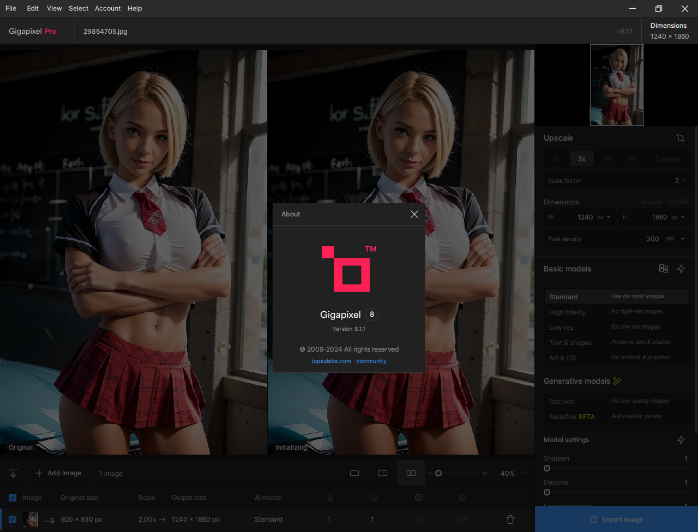Click the sharpen droplet column icon
Screen dimensions: 698x532
coord(329,498)
